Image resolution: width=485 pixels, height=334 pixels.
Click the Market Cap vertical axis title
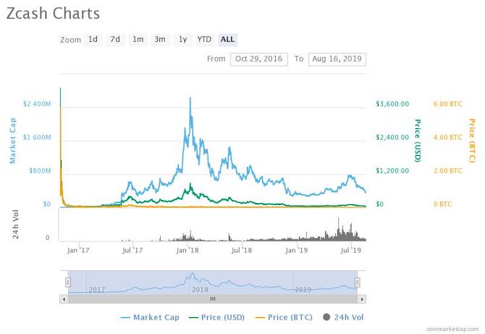13,141
